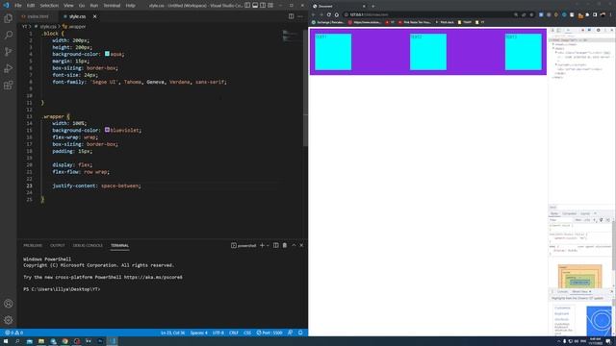This screenshot has width=616, height=346.
Task: Click the Spaces: 4 indentation status item
Action: coord(199,333)
